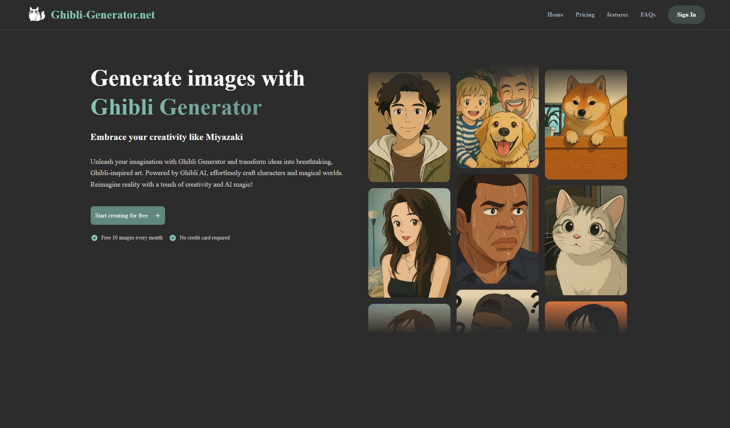Select the Shiba Inu dog thumbnail
The image size is (730, 428).
[x=586, y=125]
